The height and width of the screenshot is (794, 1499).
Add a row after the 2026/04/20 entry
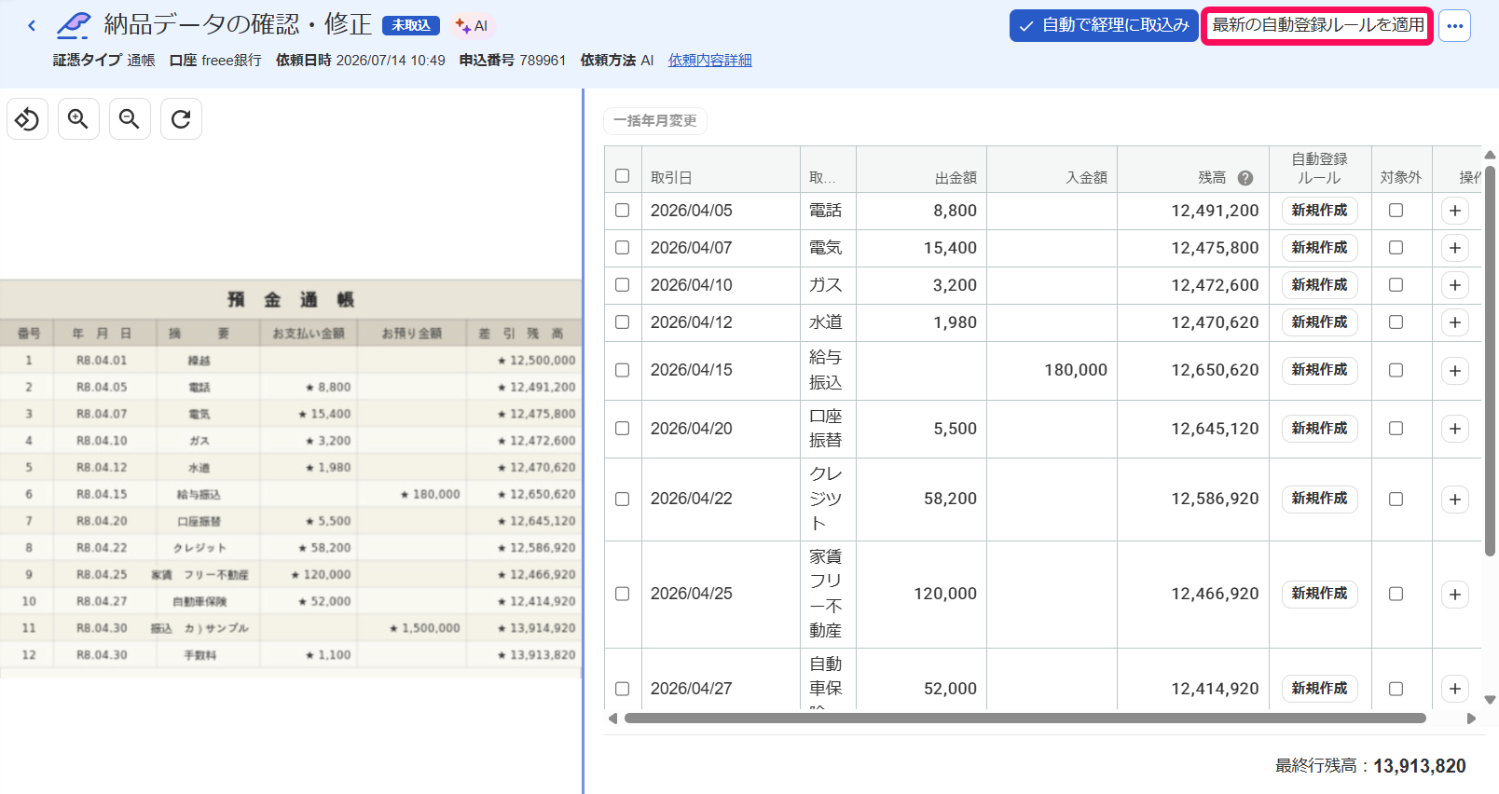coord(1455,429)
